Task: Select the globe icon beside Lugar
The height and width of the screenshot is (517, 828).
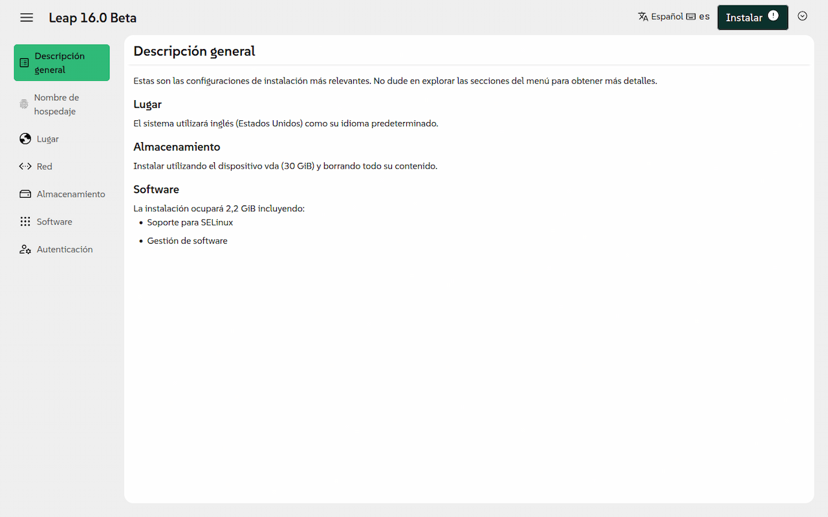Action: tap(25, 139)
